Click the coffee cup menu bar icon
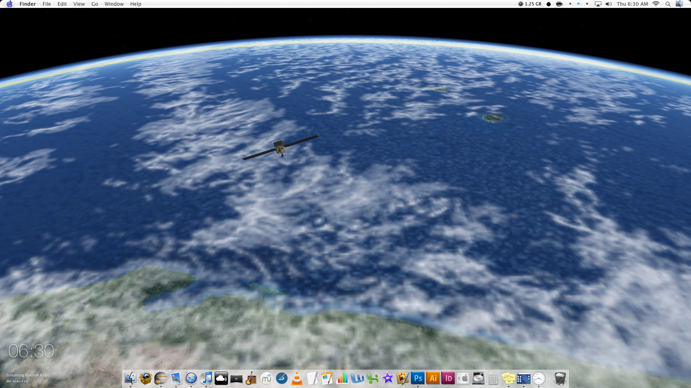 pyautogui.click(x=559, y=4)
